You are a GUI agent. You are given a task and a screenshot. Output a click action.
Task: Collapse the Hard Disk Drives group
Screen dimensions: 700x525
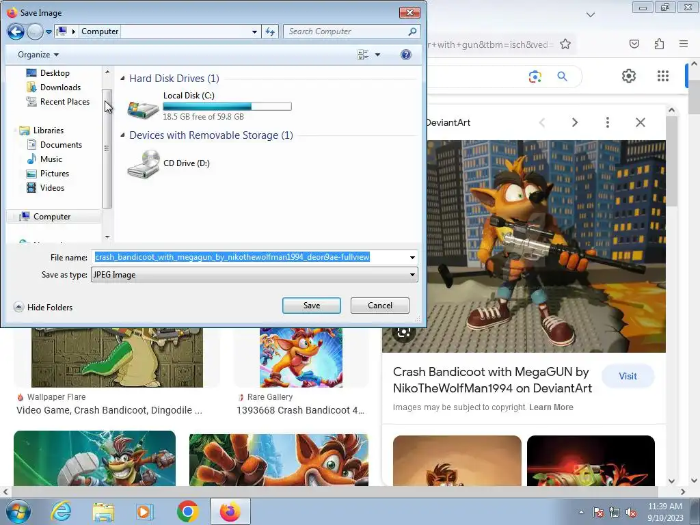[123, 78]
